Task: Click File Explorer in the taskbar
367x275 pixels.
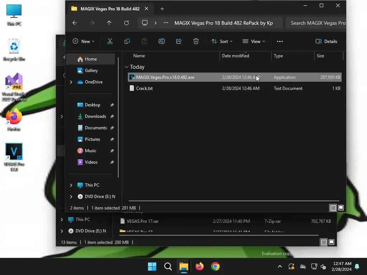Action: [184, 266]
